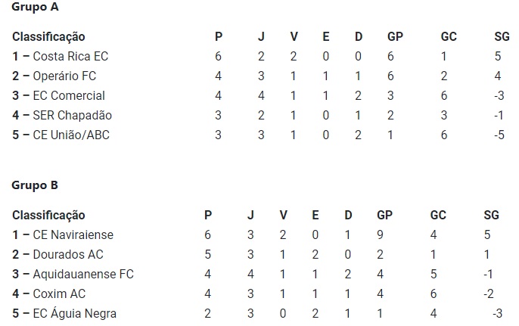Click the Grupo A heading
The image size is (519, 326).
[36, 8]
